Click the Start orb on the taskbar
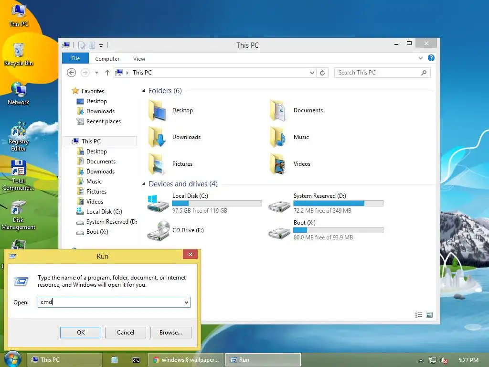Viewport: 489px width, 367px height. 12,359
